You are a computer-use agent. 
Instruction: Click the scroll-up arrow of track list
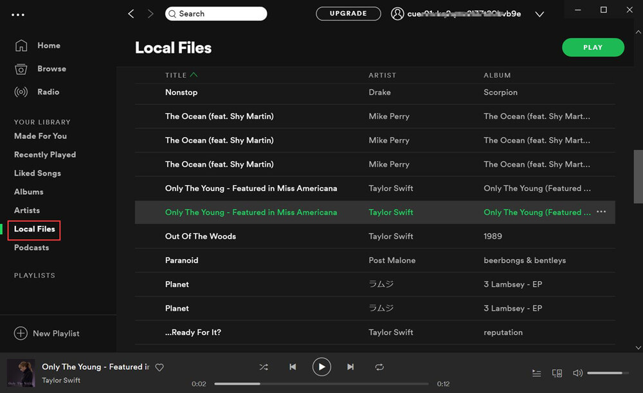tap(638, 32)
